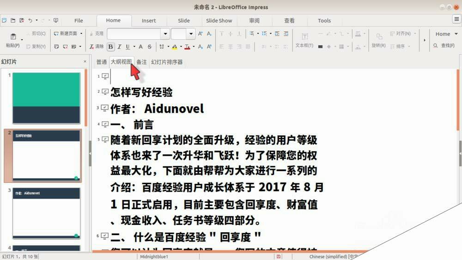Open highlight color dropdown arrow
The width and height of the screenshot is (462, 260).
point(181,47)
